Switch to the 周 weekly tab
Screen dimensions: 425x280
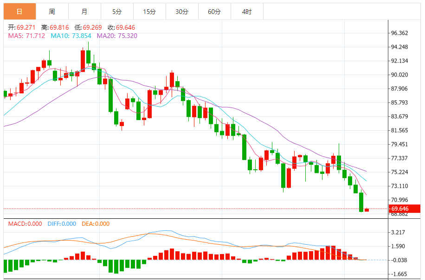click(52, 12)
